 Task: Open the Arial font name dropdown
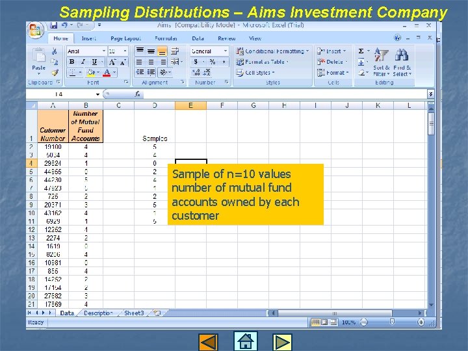[104, 51]
